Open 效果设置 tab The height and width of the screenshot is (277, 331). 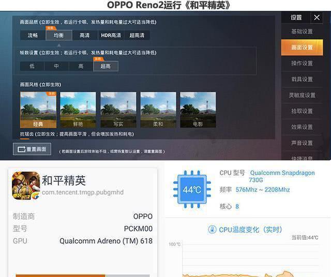click(302, 127)
